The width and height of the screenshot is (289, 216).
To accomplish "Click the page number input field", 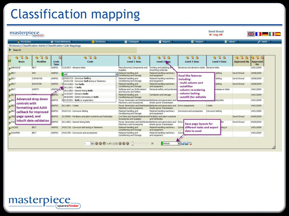I will click(87, 143).
